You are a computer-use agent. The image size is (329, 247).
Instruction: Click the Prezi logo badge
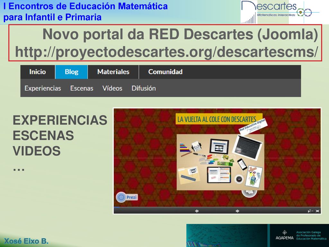coord(127,197)
